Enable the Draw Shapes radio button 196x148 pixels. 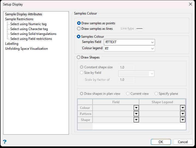[78, 57]
